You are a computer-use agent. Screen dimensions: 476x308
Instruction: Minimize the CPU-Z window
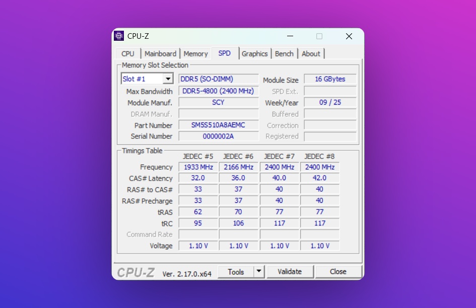tap(290, 36)
